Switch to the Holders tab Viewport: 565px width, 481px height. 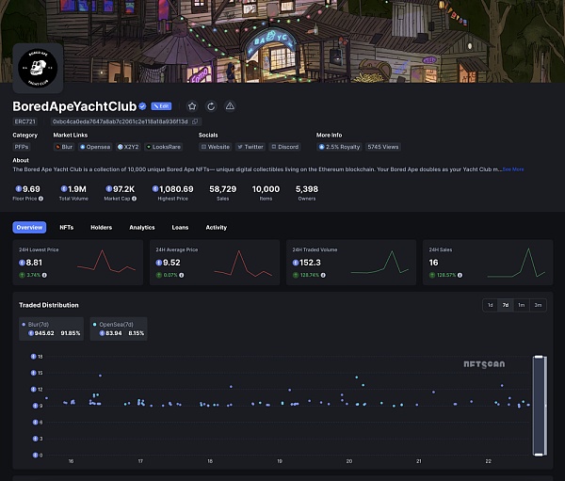101,228
